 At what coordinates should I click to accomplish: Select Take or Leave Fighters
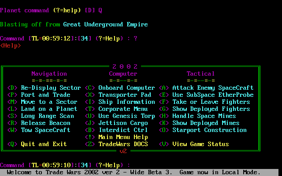[x=204, y=102]
